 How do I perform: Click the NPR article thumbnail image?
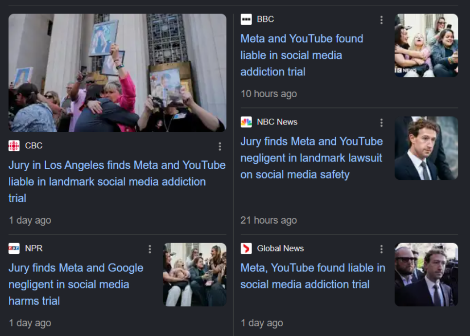point(195,275)
